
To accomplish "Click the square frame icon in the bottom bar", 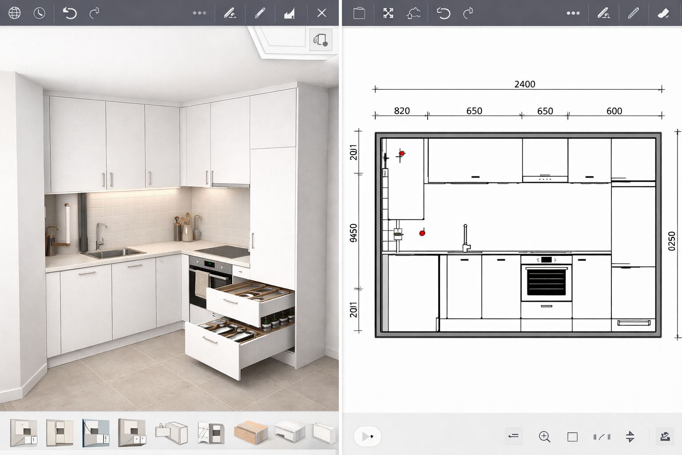I will (x=573, y=437).
